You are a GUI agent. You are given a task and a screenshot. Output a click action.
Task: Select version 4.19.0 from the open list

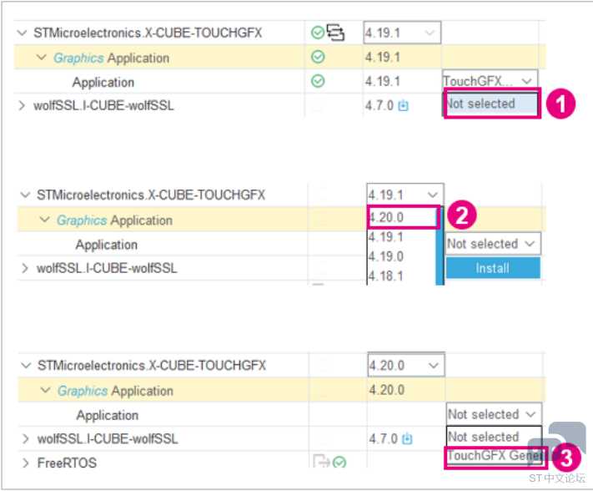(x=402, y=256)
